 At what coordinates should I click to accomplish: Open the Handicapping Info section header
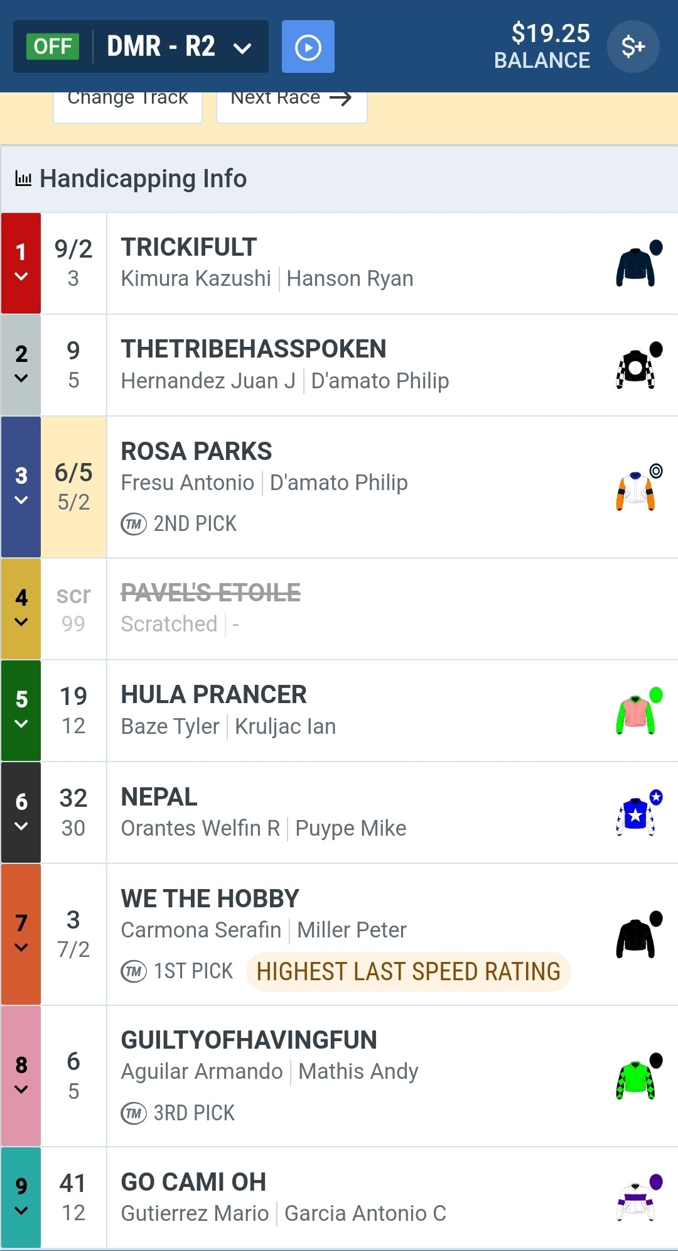tap(339, 179)
